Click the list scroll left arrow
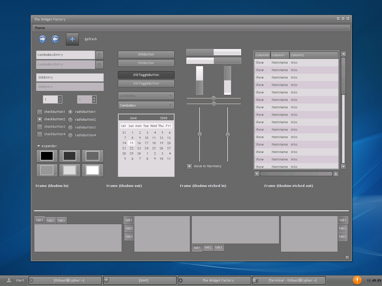The image size is (382, 286). (x=257, y=174)
